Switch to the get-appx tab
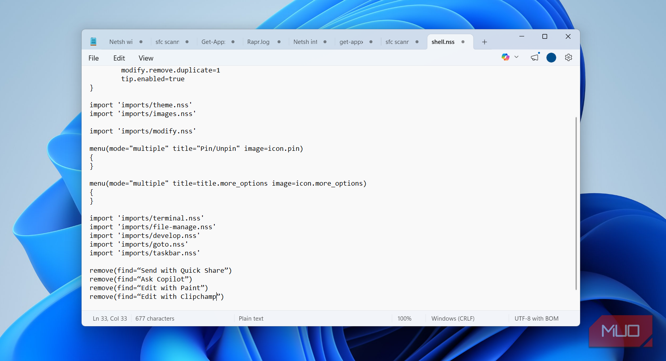The width and height of the screenshot is (666, 361). (x=351, y=42)
